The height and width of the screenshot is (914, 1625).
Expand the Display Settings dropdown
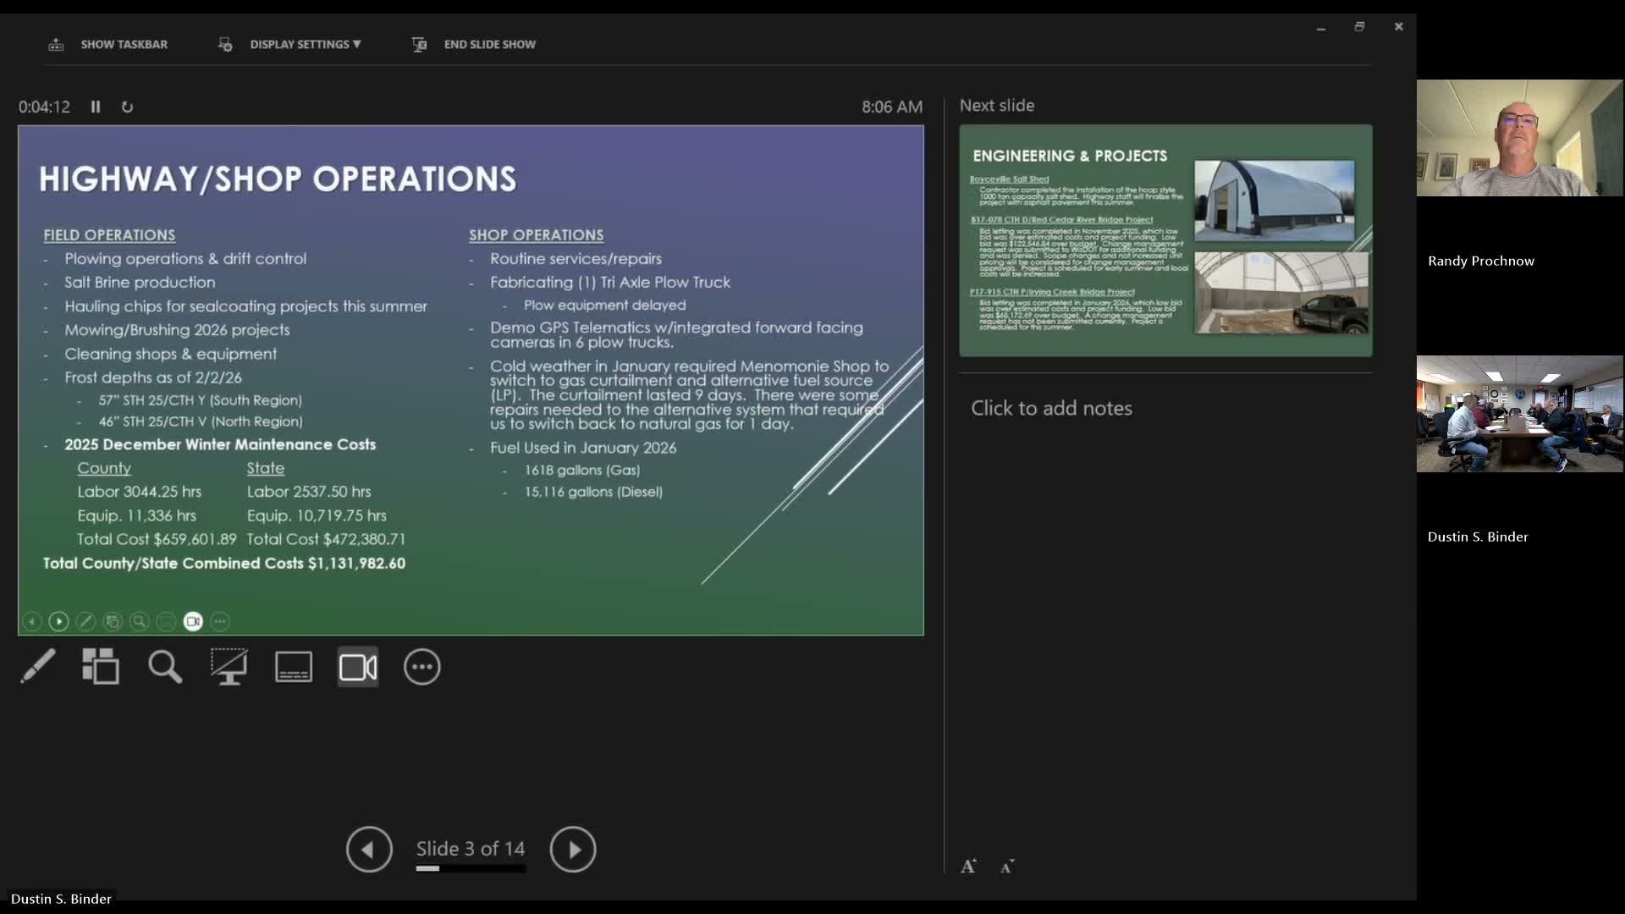click(x=305, y=44)
